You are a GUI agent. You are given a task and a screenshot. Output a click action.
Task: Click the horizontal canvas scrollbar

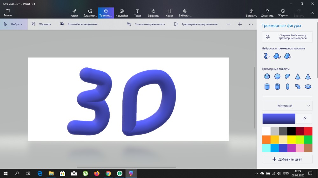coord(126,167)
